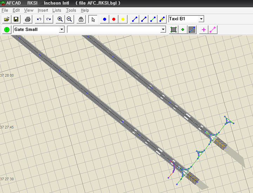Expand the empty combo box arrow

pos(163,30)
